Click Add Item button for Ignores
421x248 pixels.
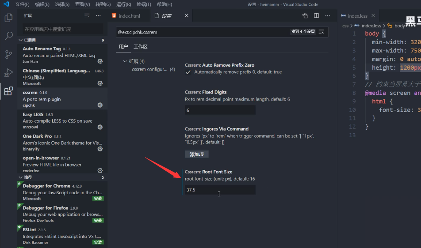tap(196, 154)
